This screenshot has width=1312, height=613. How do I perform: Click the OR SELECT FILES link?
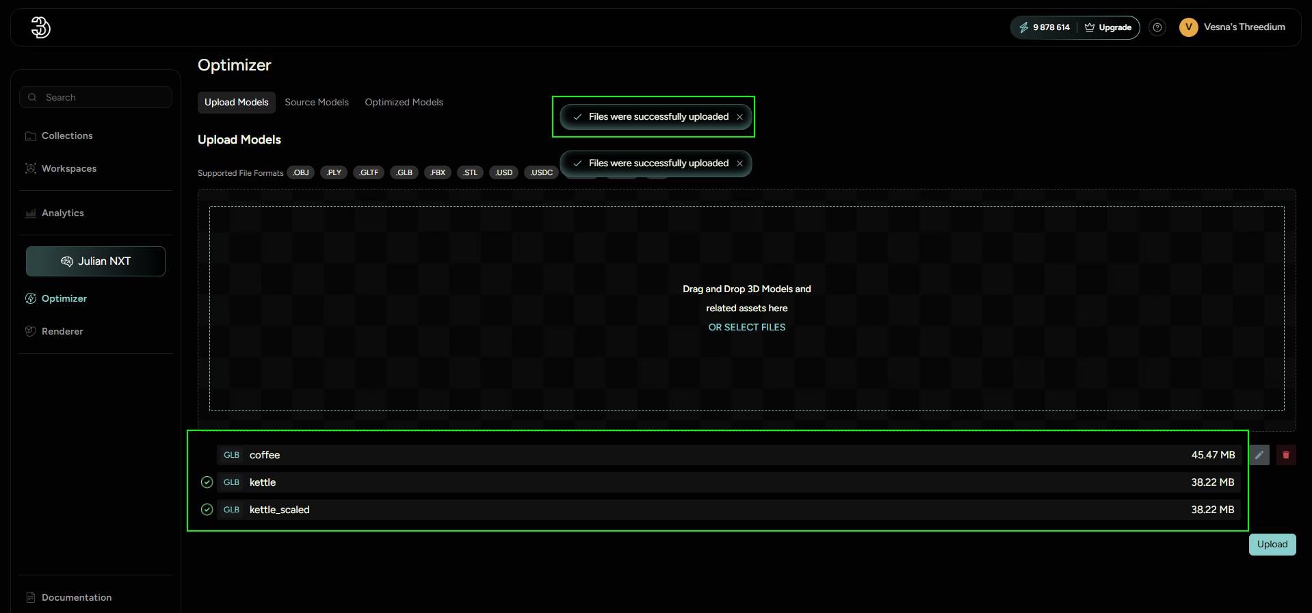pyautogui.click(x=746, y=328)
